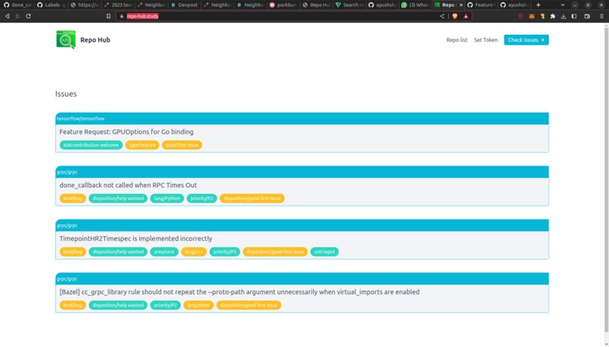609x347 pixels.
Task: Switch to the Devpost tab
Action: coord(184,5)
